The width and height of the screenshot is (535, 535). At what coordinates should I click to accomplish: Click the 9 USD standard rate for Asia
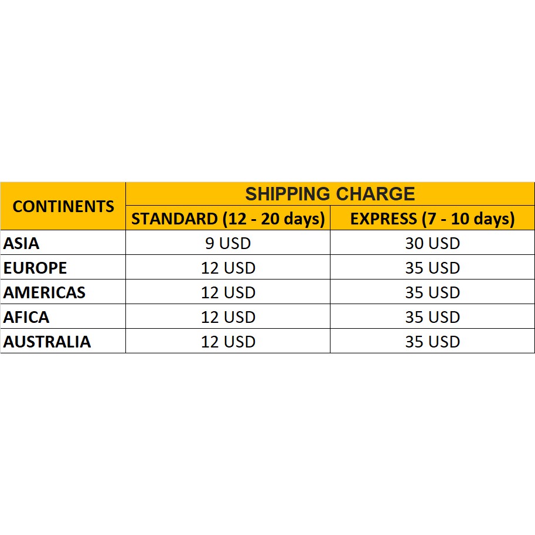click(x=228, y=243)
